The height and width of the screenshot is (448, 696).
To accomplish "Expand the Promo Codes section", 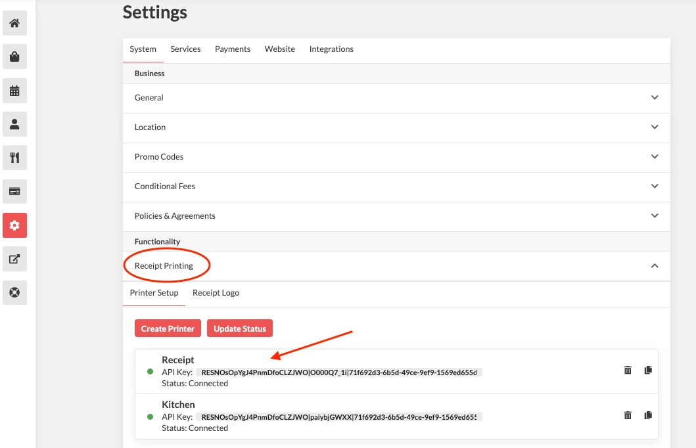I will pos(396,157).
